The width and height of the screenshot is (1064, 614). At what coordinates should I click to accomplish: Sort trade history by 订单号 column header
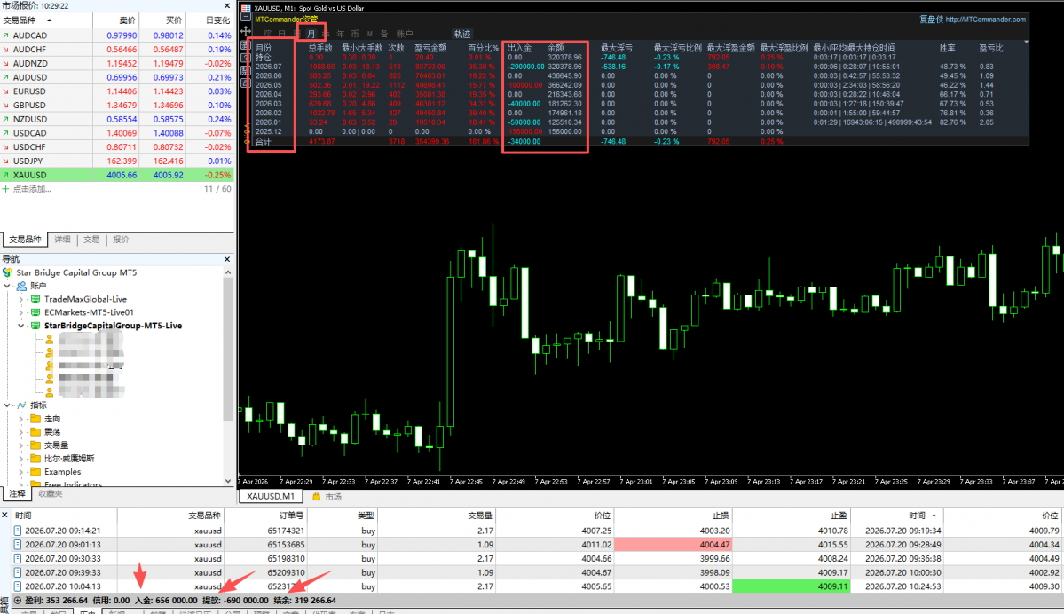[x=291, y=516]
